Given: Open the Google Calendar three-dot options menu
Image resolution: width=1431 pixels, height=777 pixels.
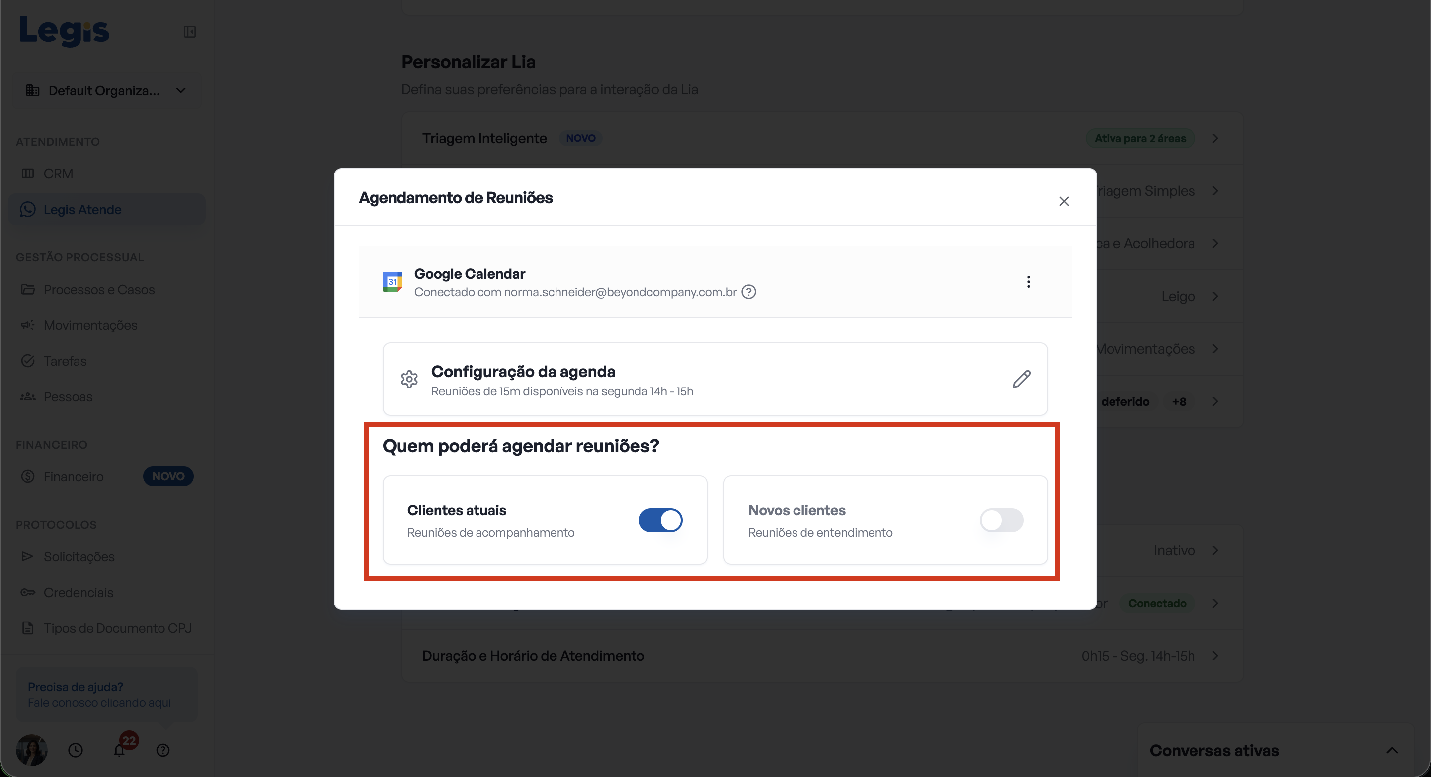Looking at the screenshot, I should tap(1028, 282).
